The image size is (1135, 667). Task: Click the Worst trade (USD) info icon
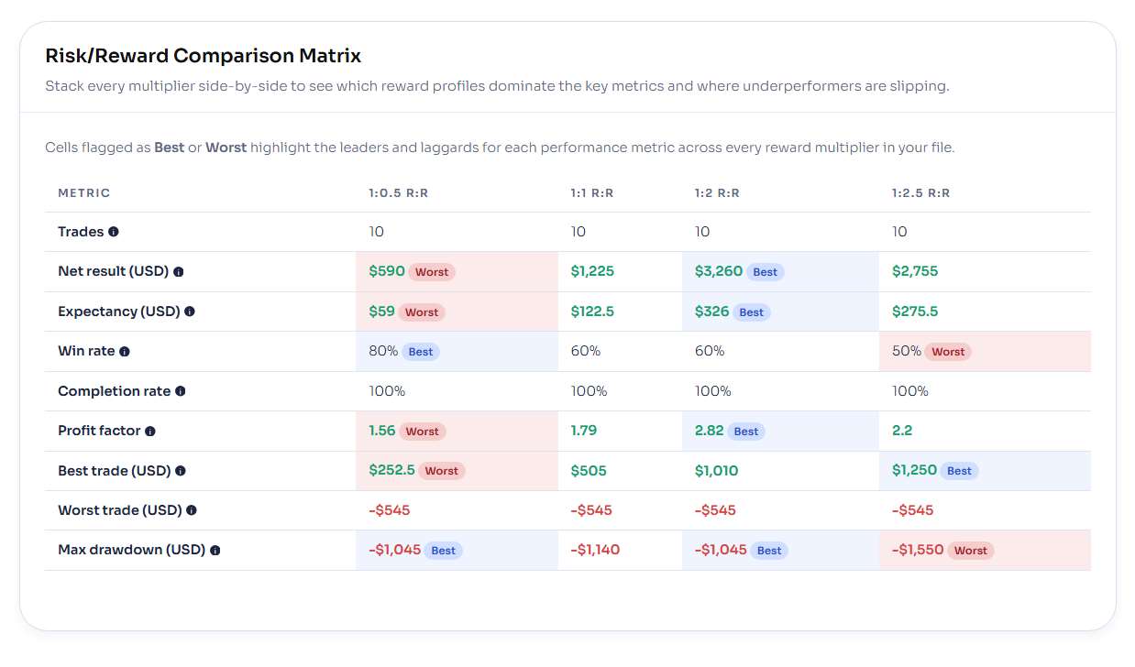coord(192,510)
